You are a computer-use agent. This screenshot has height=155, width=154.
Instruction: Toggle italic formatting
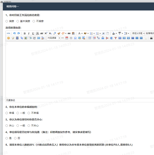(x=29, y=33)
